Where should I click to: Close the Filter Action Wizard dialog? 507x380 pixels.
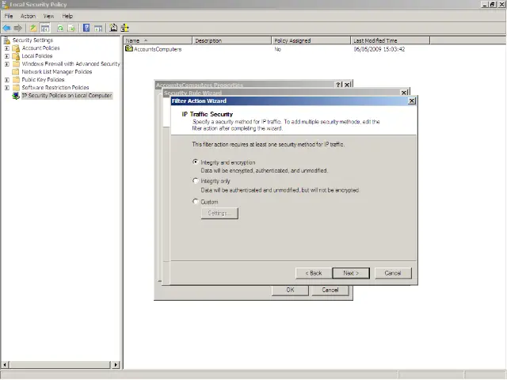[411, 101]
